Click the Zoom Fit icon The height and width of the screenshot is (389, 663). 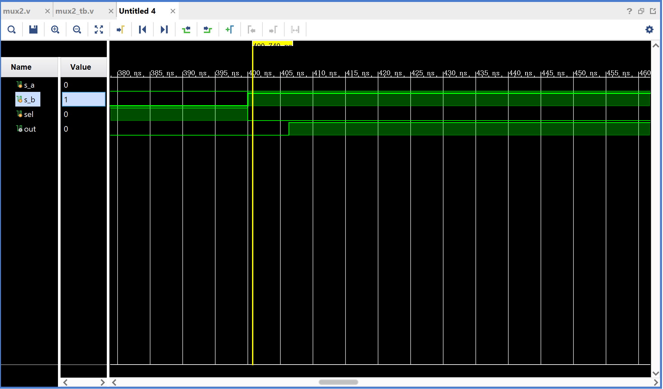pos(99,30)
